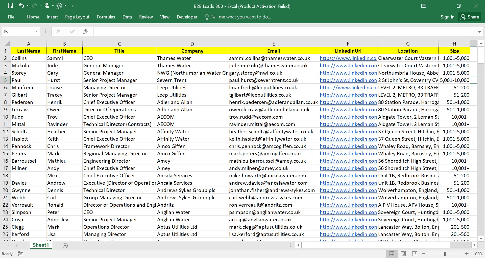
Task: Click Zoom In on the status bar
Action: [467, 254]
